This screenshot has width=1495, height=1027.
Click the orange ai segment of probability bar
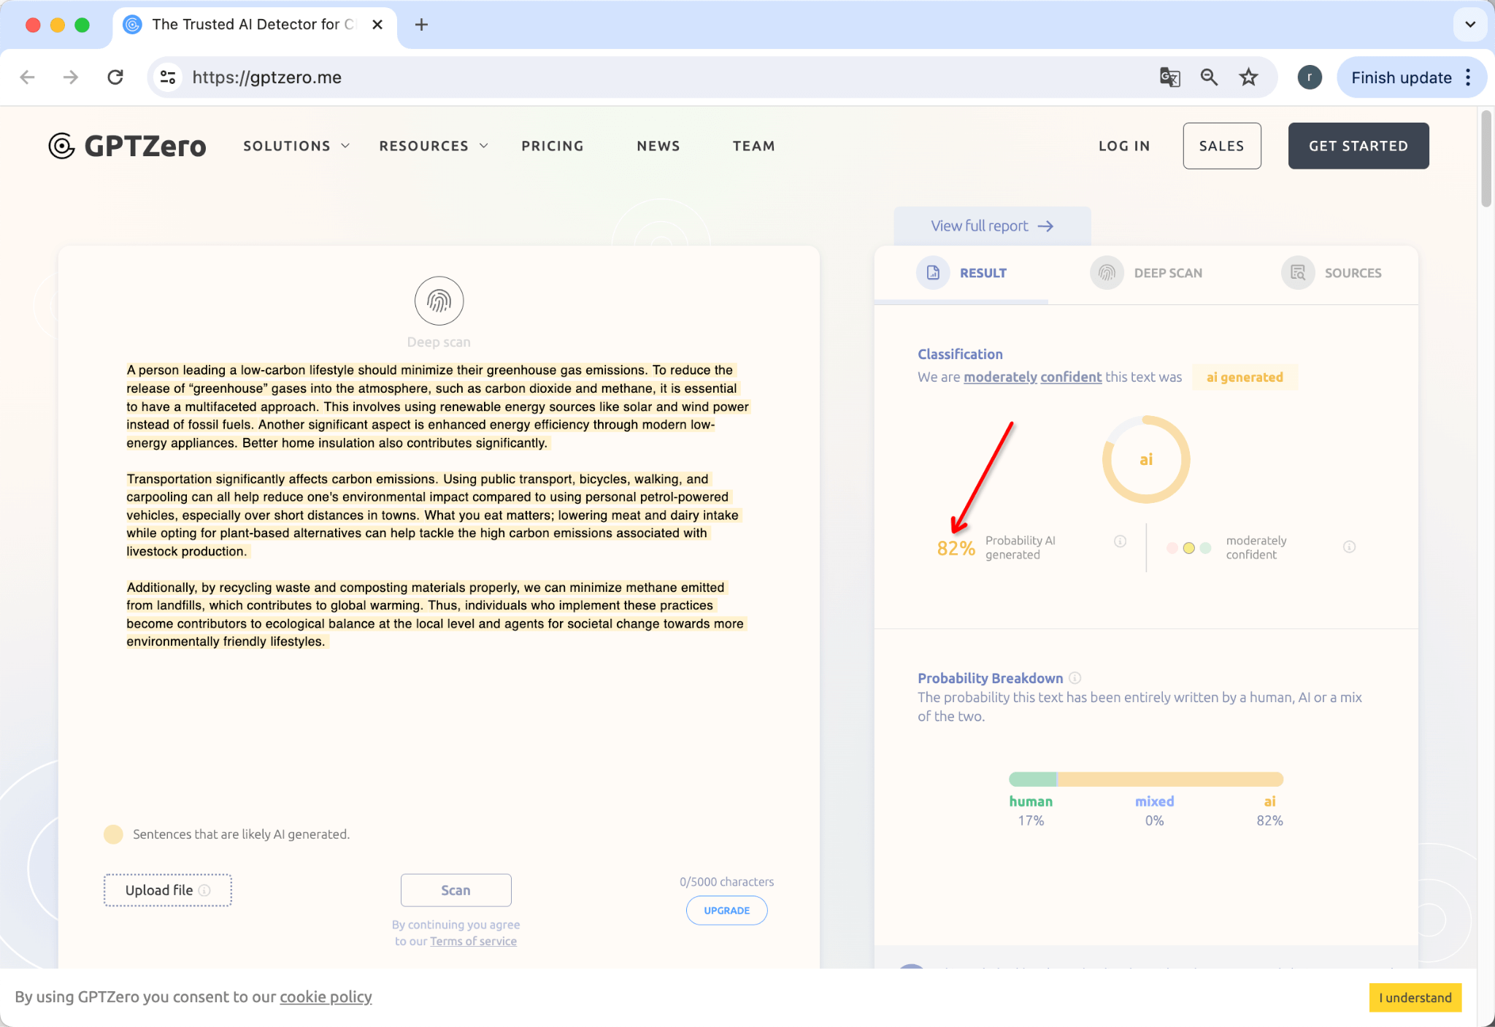(x=1170, y=780)
